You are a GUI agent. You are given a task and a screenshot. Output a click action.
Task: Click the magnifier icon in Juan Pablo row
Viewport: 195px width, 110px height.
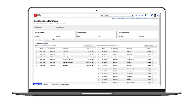click(x=153, y=68)
